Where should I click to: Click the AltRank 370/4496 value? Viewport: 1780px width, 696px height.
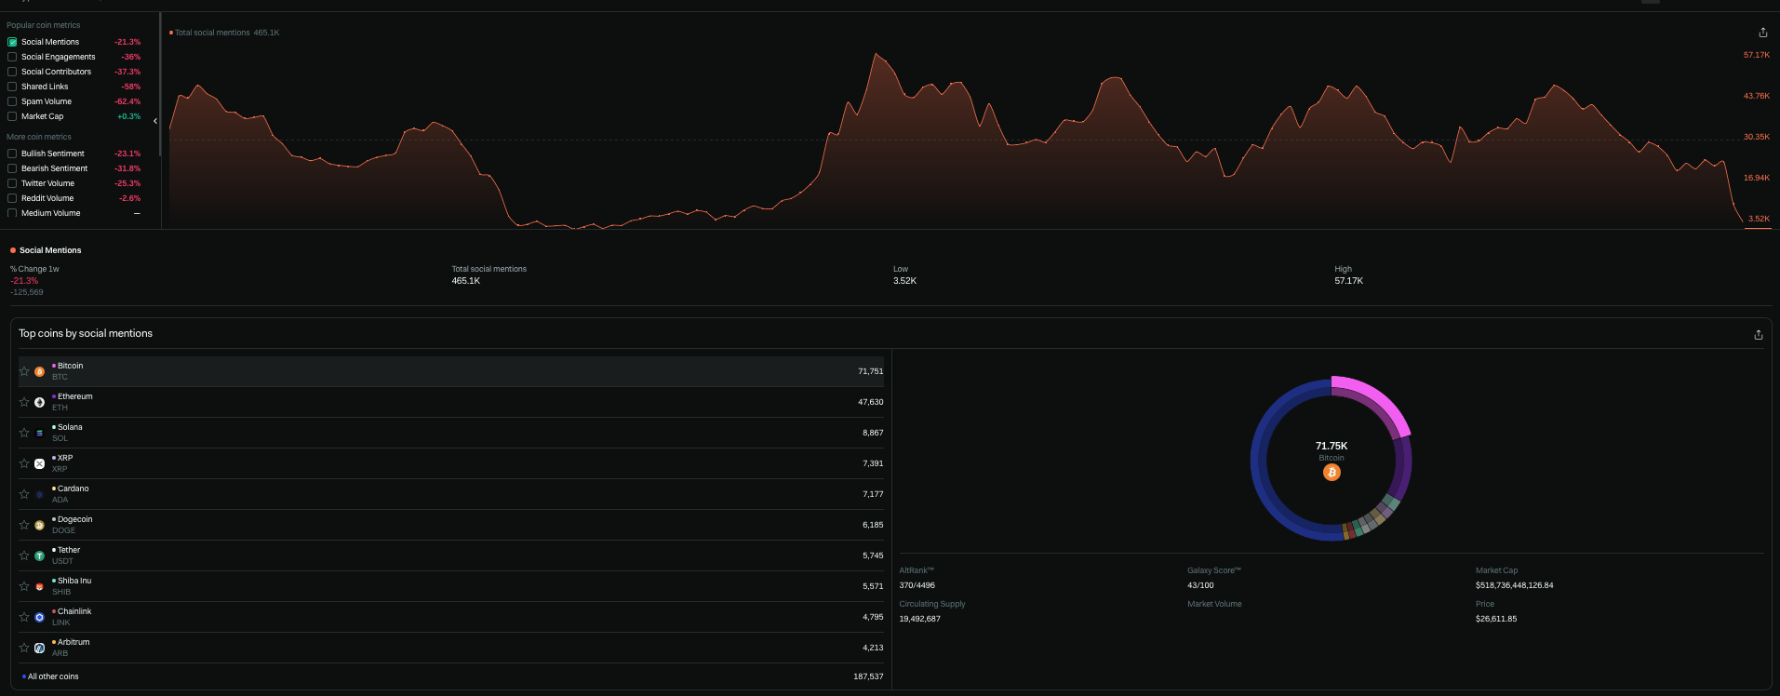(917, 585)
